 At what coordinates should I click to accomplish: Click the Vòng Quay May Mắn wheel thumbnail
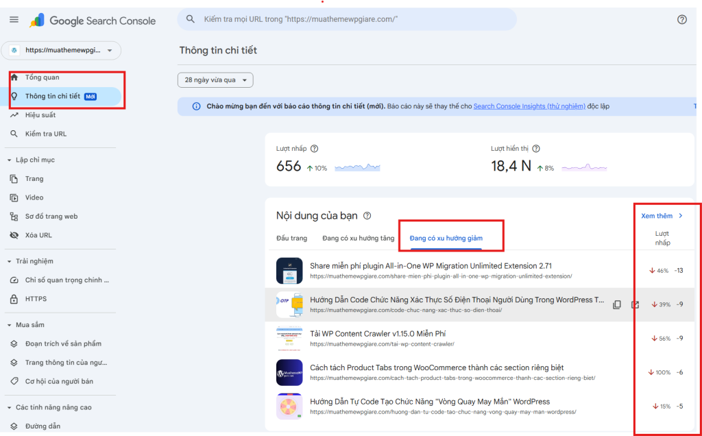pos(289,407)
